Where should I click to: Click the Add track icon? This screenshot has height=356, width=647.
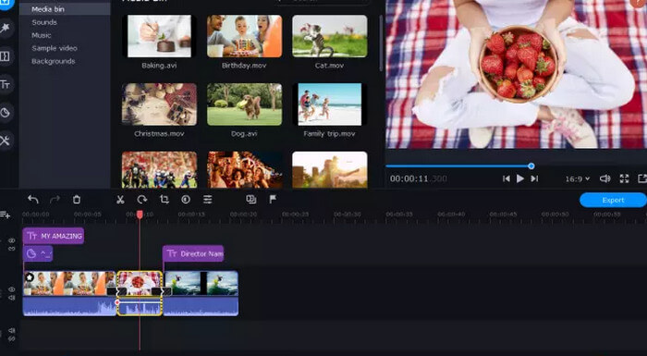pos(5,215)
